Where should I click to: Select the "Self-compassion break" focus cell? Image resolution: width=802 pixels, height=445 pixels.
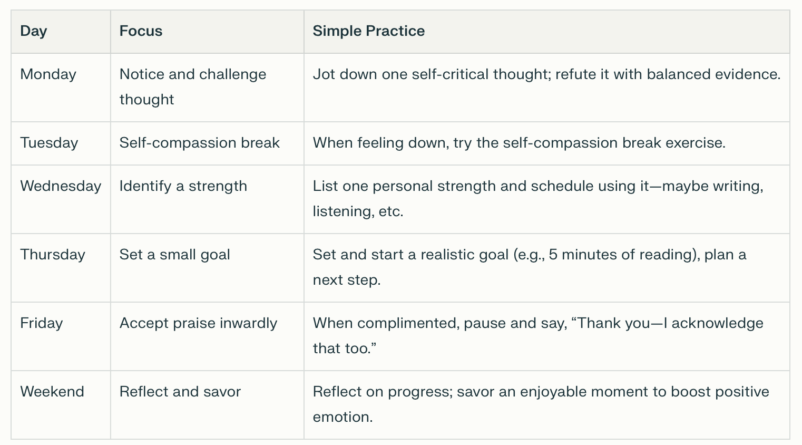(199, 143)
